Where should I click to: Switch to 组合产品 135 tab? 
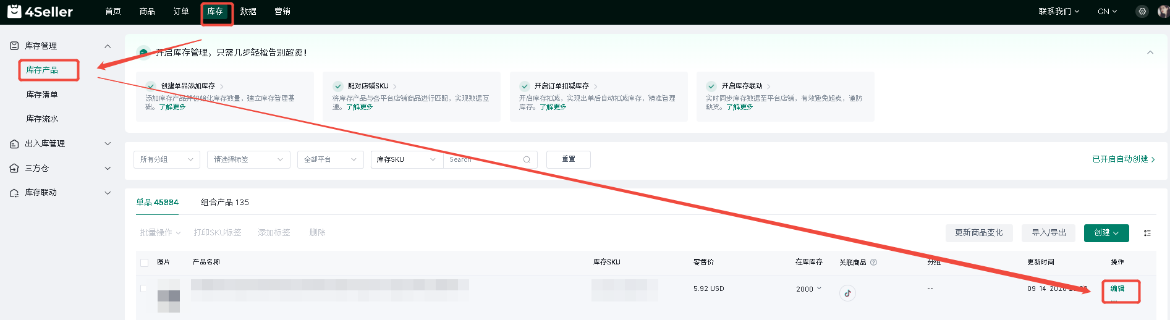225,202
